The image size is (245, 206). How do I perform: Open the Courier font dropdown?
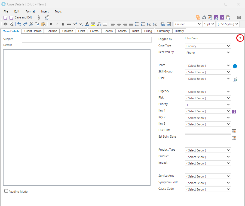[188, 24]
